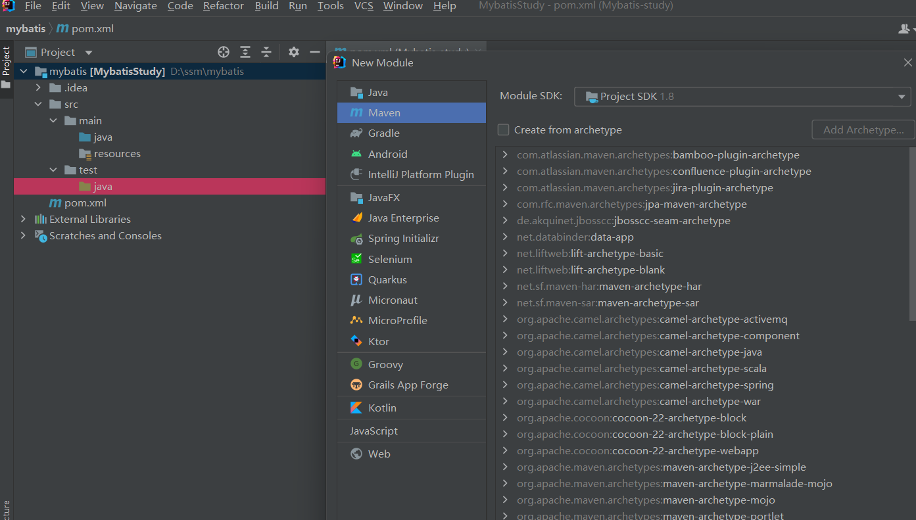
Task: Open the File menu
Action: (x=33, y=6)
